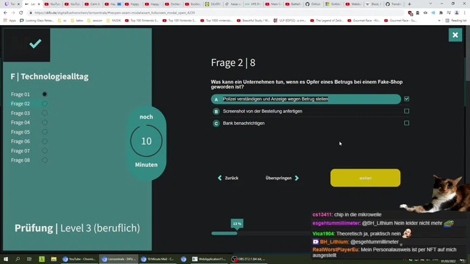Switch to 'YouTube - Chromi...' taskbar window

tap(79, 259)
